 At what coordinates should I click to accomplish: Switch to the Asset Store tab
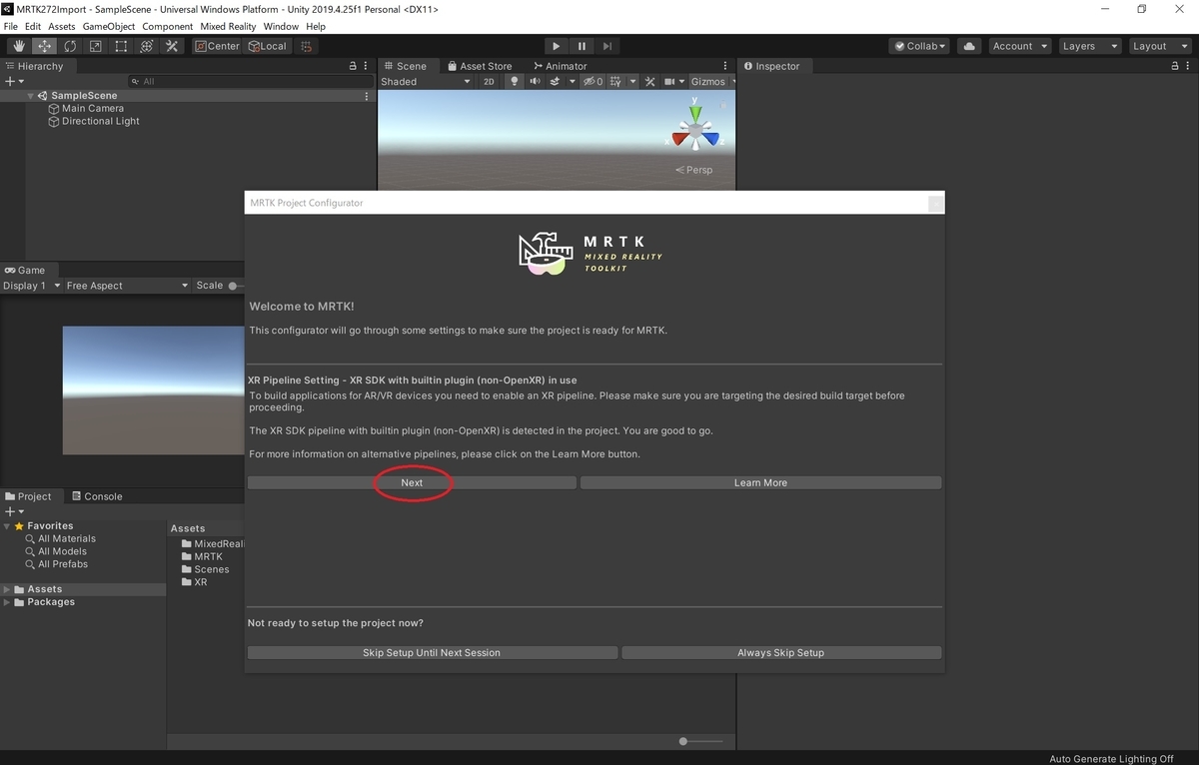[x=479, y=66]
